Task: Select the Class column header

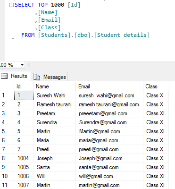Action: pos(156,86)
